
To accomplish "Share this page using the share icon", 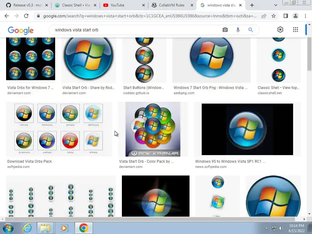I will tap(264, 16).
